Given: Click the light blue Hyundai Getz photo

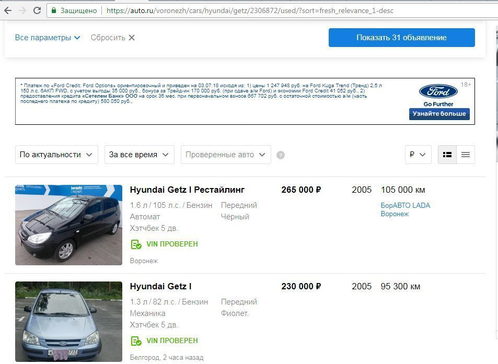Looking at the screenshot, I should [68, 322].
